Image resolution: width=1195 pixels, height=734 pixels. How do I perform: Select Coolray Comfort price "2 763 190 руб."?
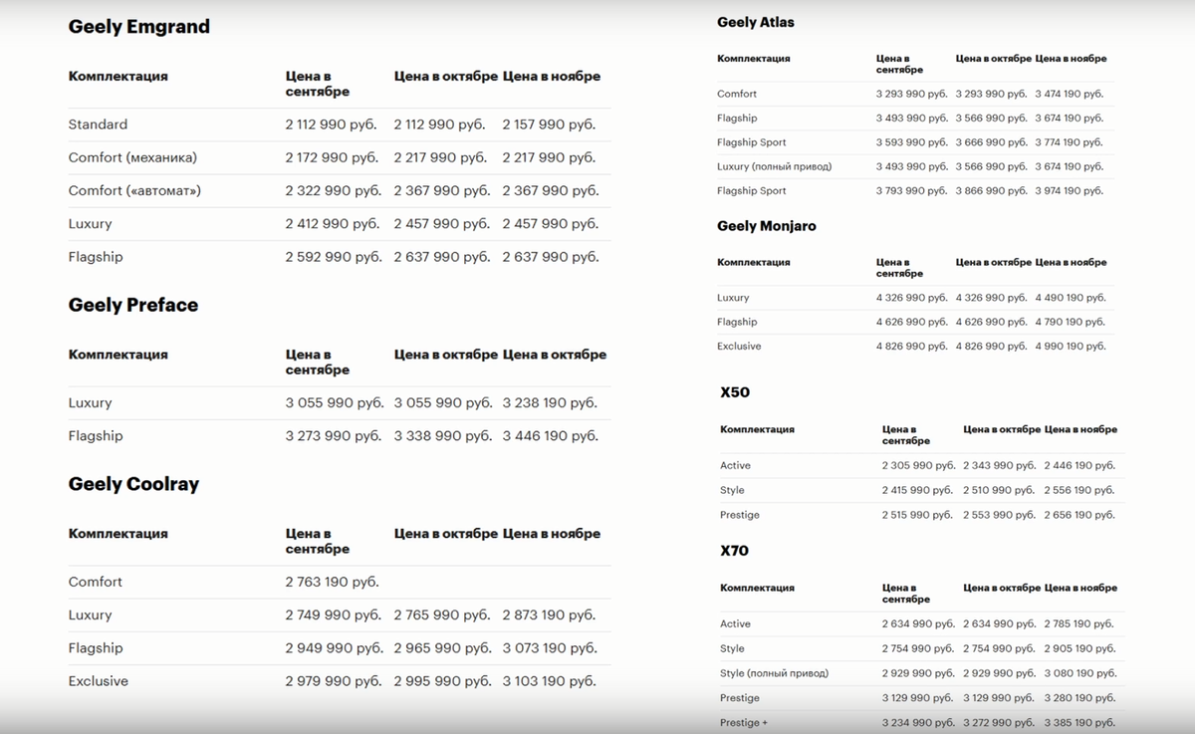point(332,582)
